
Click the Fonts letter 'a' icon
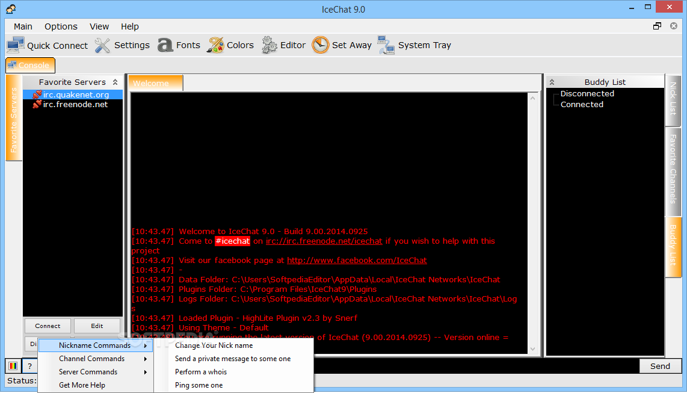coord(165,45)
